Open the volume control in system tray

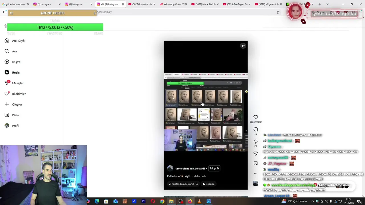(x=326, y=201)
